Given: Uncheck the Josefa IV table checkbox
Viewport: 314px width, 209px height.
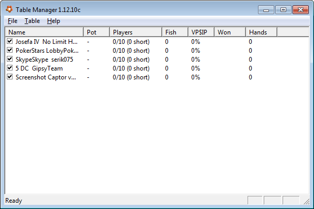Looking at the screenshot, I should coord(9,41).
